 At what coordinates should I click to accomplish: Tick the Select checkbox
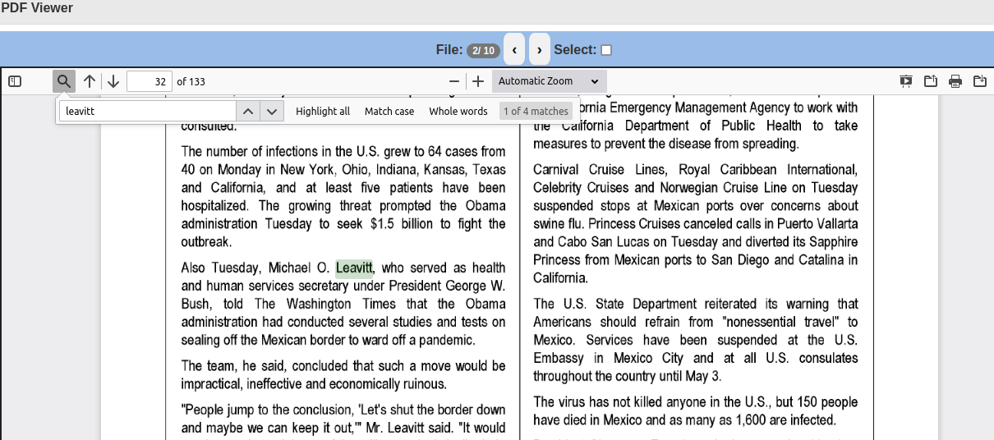tap(606, 50)
